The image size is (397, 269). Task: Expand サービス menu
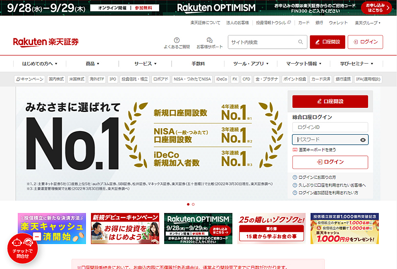click(145, 64)
